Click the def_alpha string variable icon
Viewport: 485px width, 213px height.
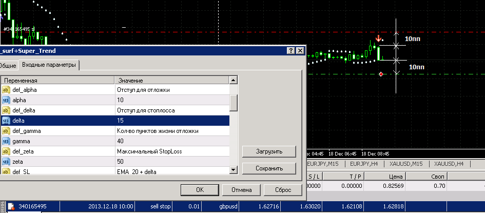(6, 90)
